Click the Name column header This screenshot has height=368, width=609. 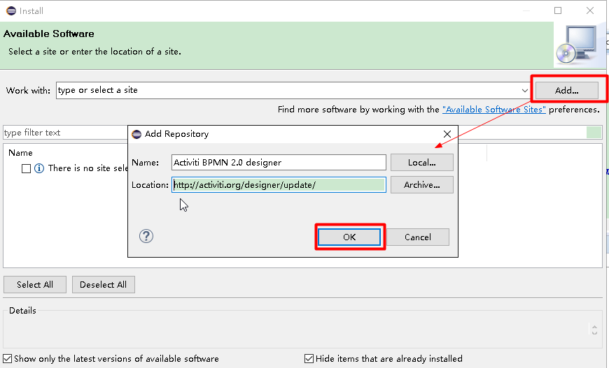click(20, 153)
